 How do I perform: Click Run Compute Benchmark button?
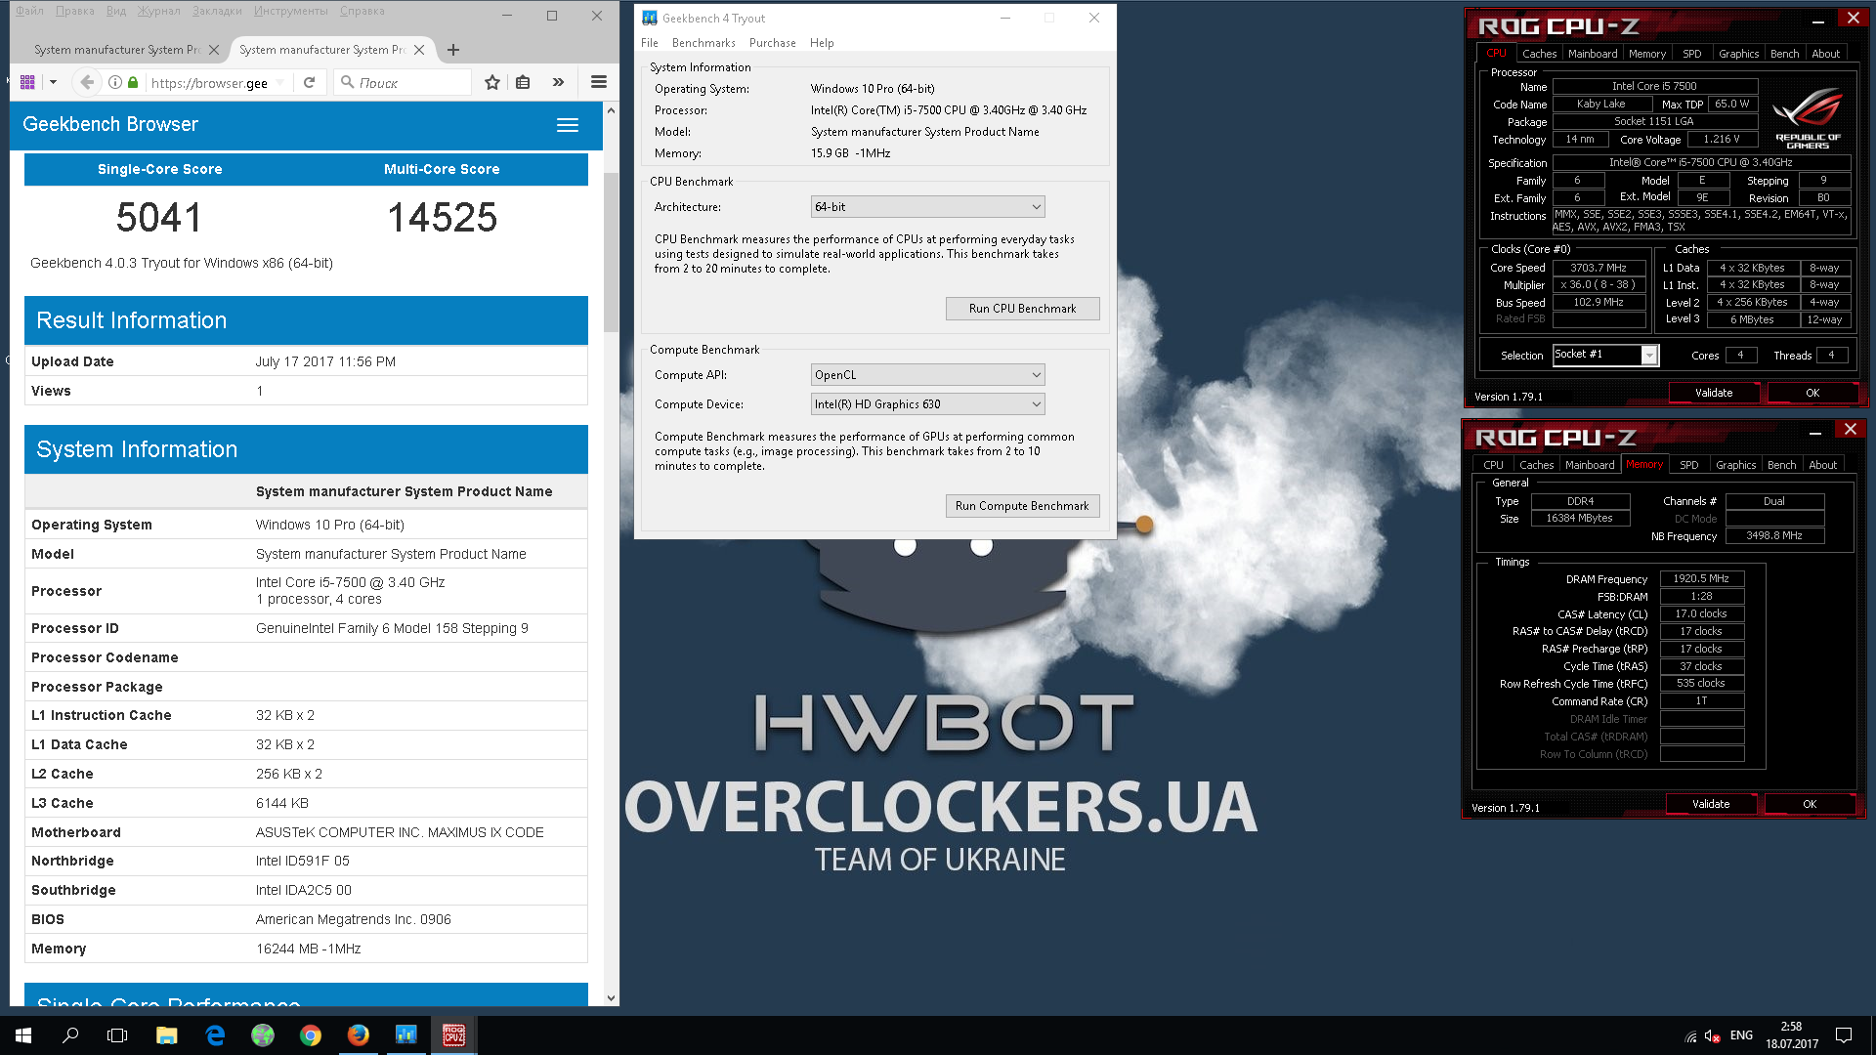point(1022,506)
